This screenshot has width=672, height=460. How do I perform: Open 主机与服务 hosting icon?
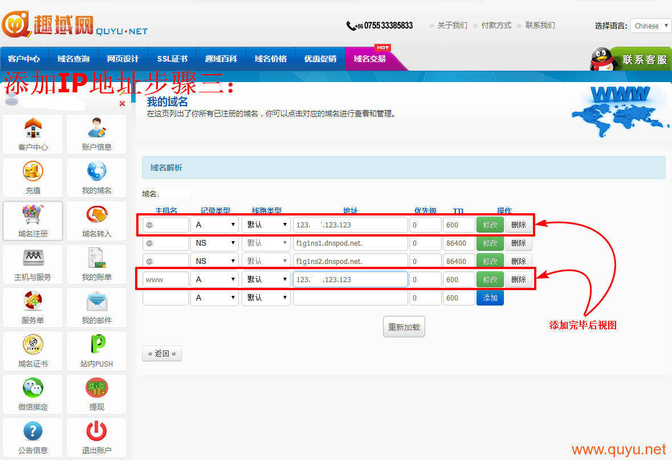[33, 258]
